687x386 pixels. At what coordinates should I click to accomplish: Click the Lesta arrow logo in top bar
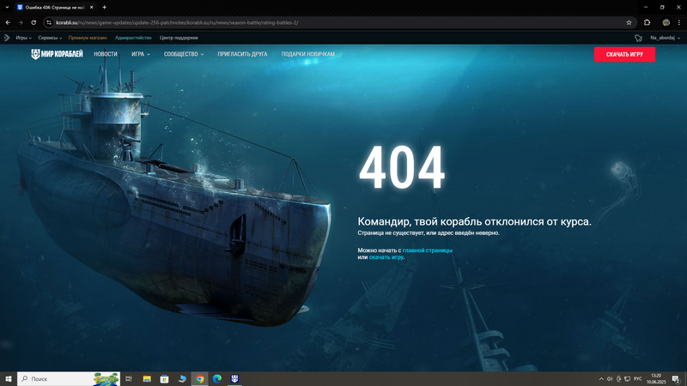point(7,38)
